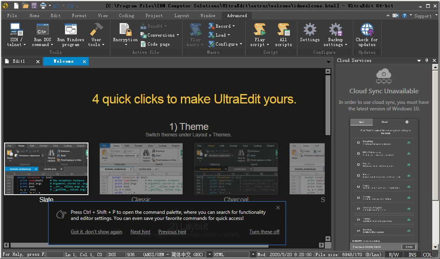Open Backup settings

coord(335,35)
